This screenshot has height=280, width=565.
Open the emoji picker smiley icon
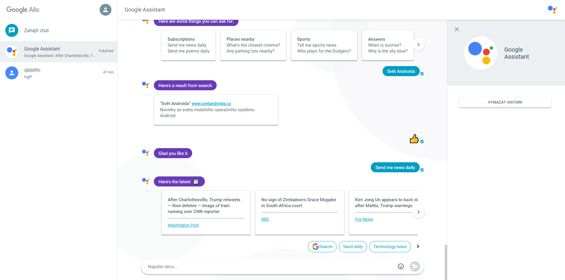pyautogui.click(x=401, y=266)
